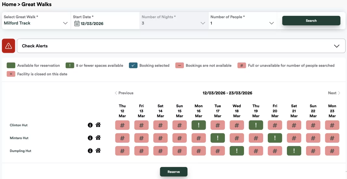Click Mintaro Hut Sun 22 Mar full cell
Viewport: 347px width, 179px height.
click(313, 138)
